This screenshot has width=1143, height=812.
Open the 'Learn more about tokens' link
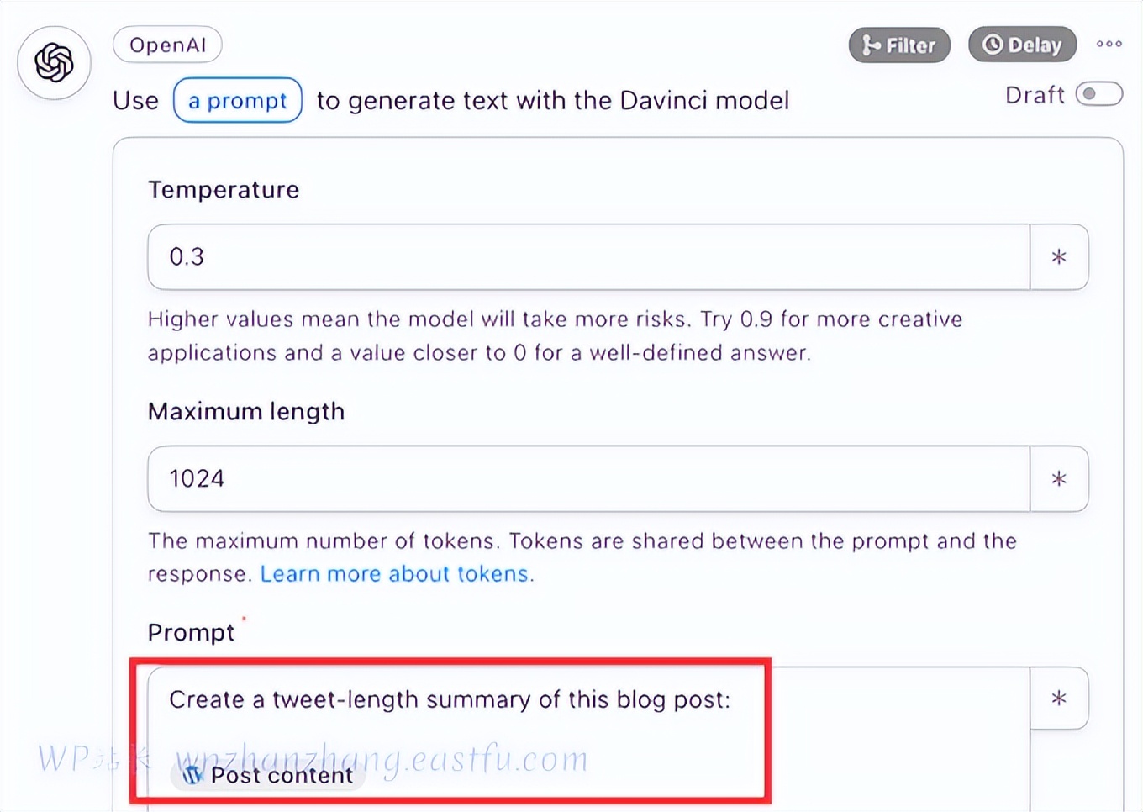pyautogui.click(x=394, y=574)
